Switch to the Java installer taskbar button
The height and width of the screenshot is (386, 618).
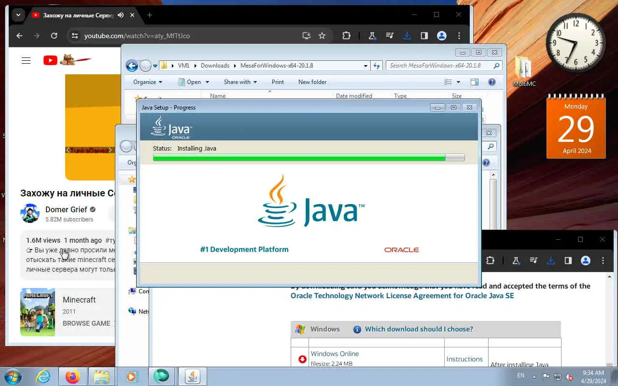[x=193, y=376]
